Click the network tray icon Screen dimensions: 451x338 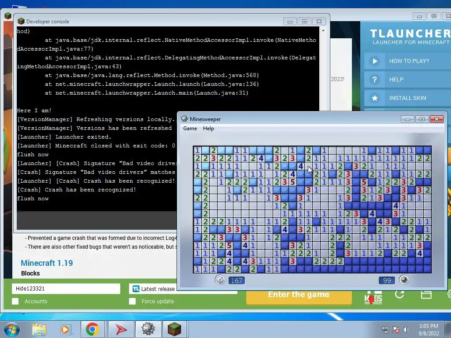pyautogui.click(x=385, y=329)
